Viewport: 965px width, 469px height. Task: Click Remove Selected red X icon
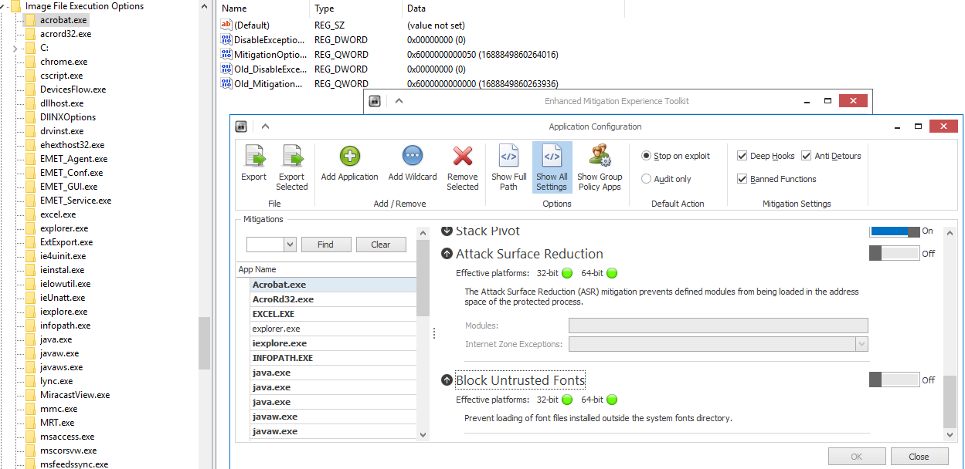463,156
